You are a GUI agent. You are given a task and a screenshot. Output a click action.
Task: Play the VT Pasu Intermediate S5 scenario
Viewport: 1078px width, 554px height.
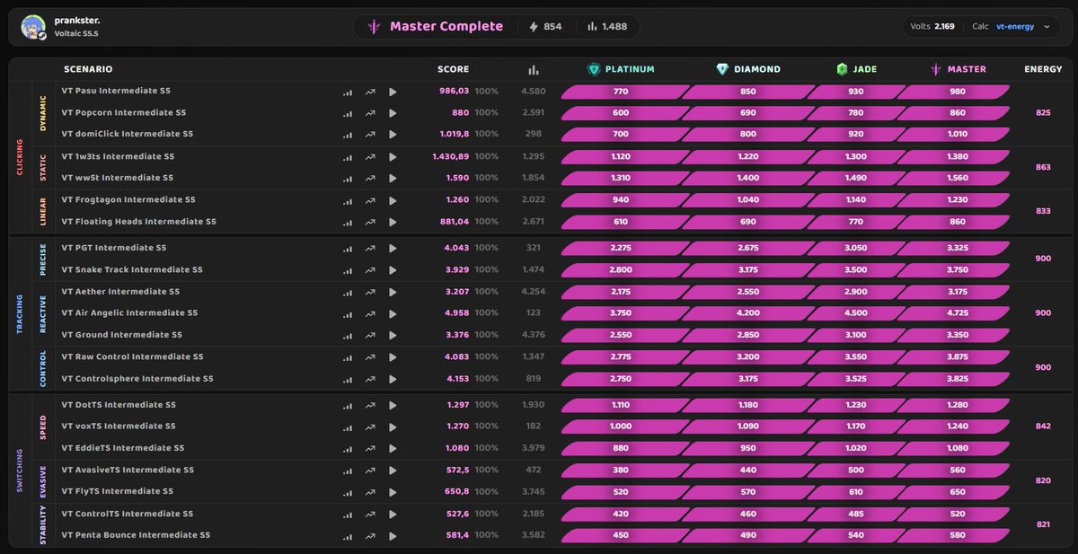pyautogui.click(x=393, y=92)
